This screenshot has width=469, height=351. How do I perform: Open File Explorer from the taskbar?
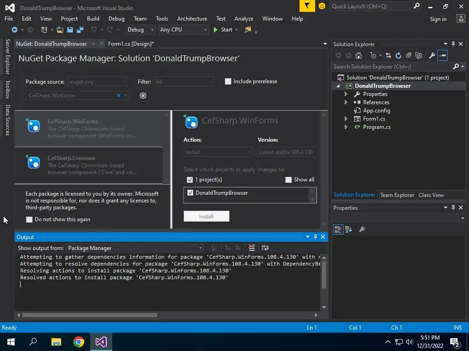pyautogui.click(x=56, y=342)
